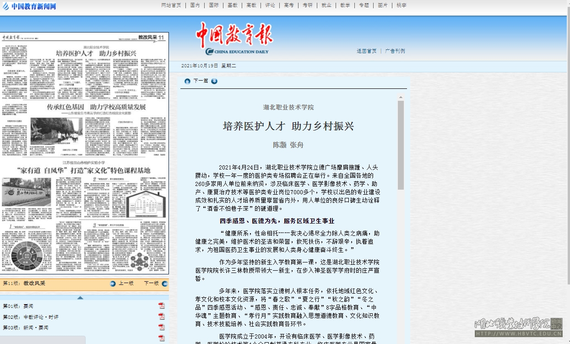Screen dimensions: 570x344
Task: Open PDF icon for 第01版 要闻
Action: (161, 306)
